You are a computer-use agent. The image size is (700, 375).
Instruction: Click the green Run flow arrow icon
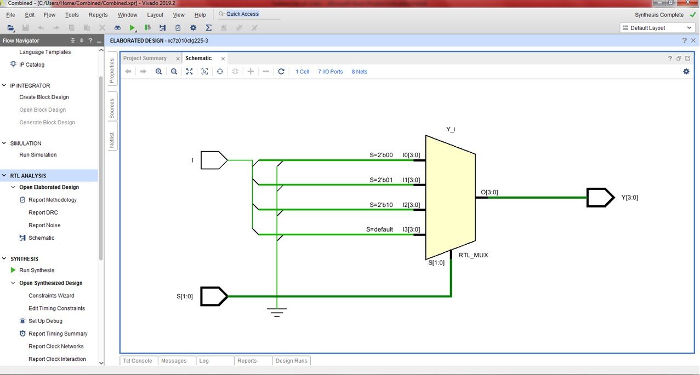[133, 27]
